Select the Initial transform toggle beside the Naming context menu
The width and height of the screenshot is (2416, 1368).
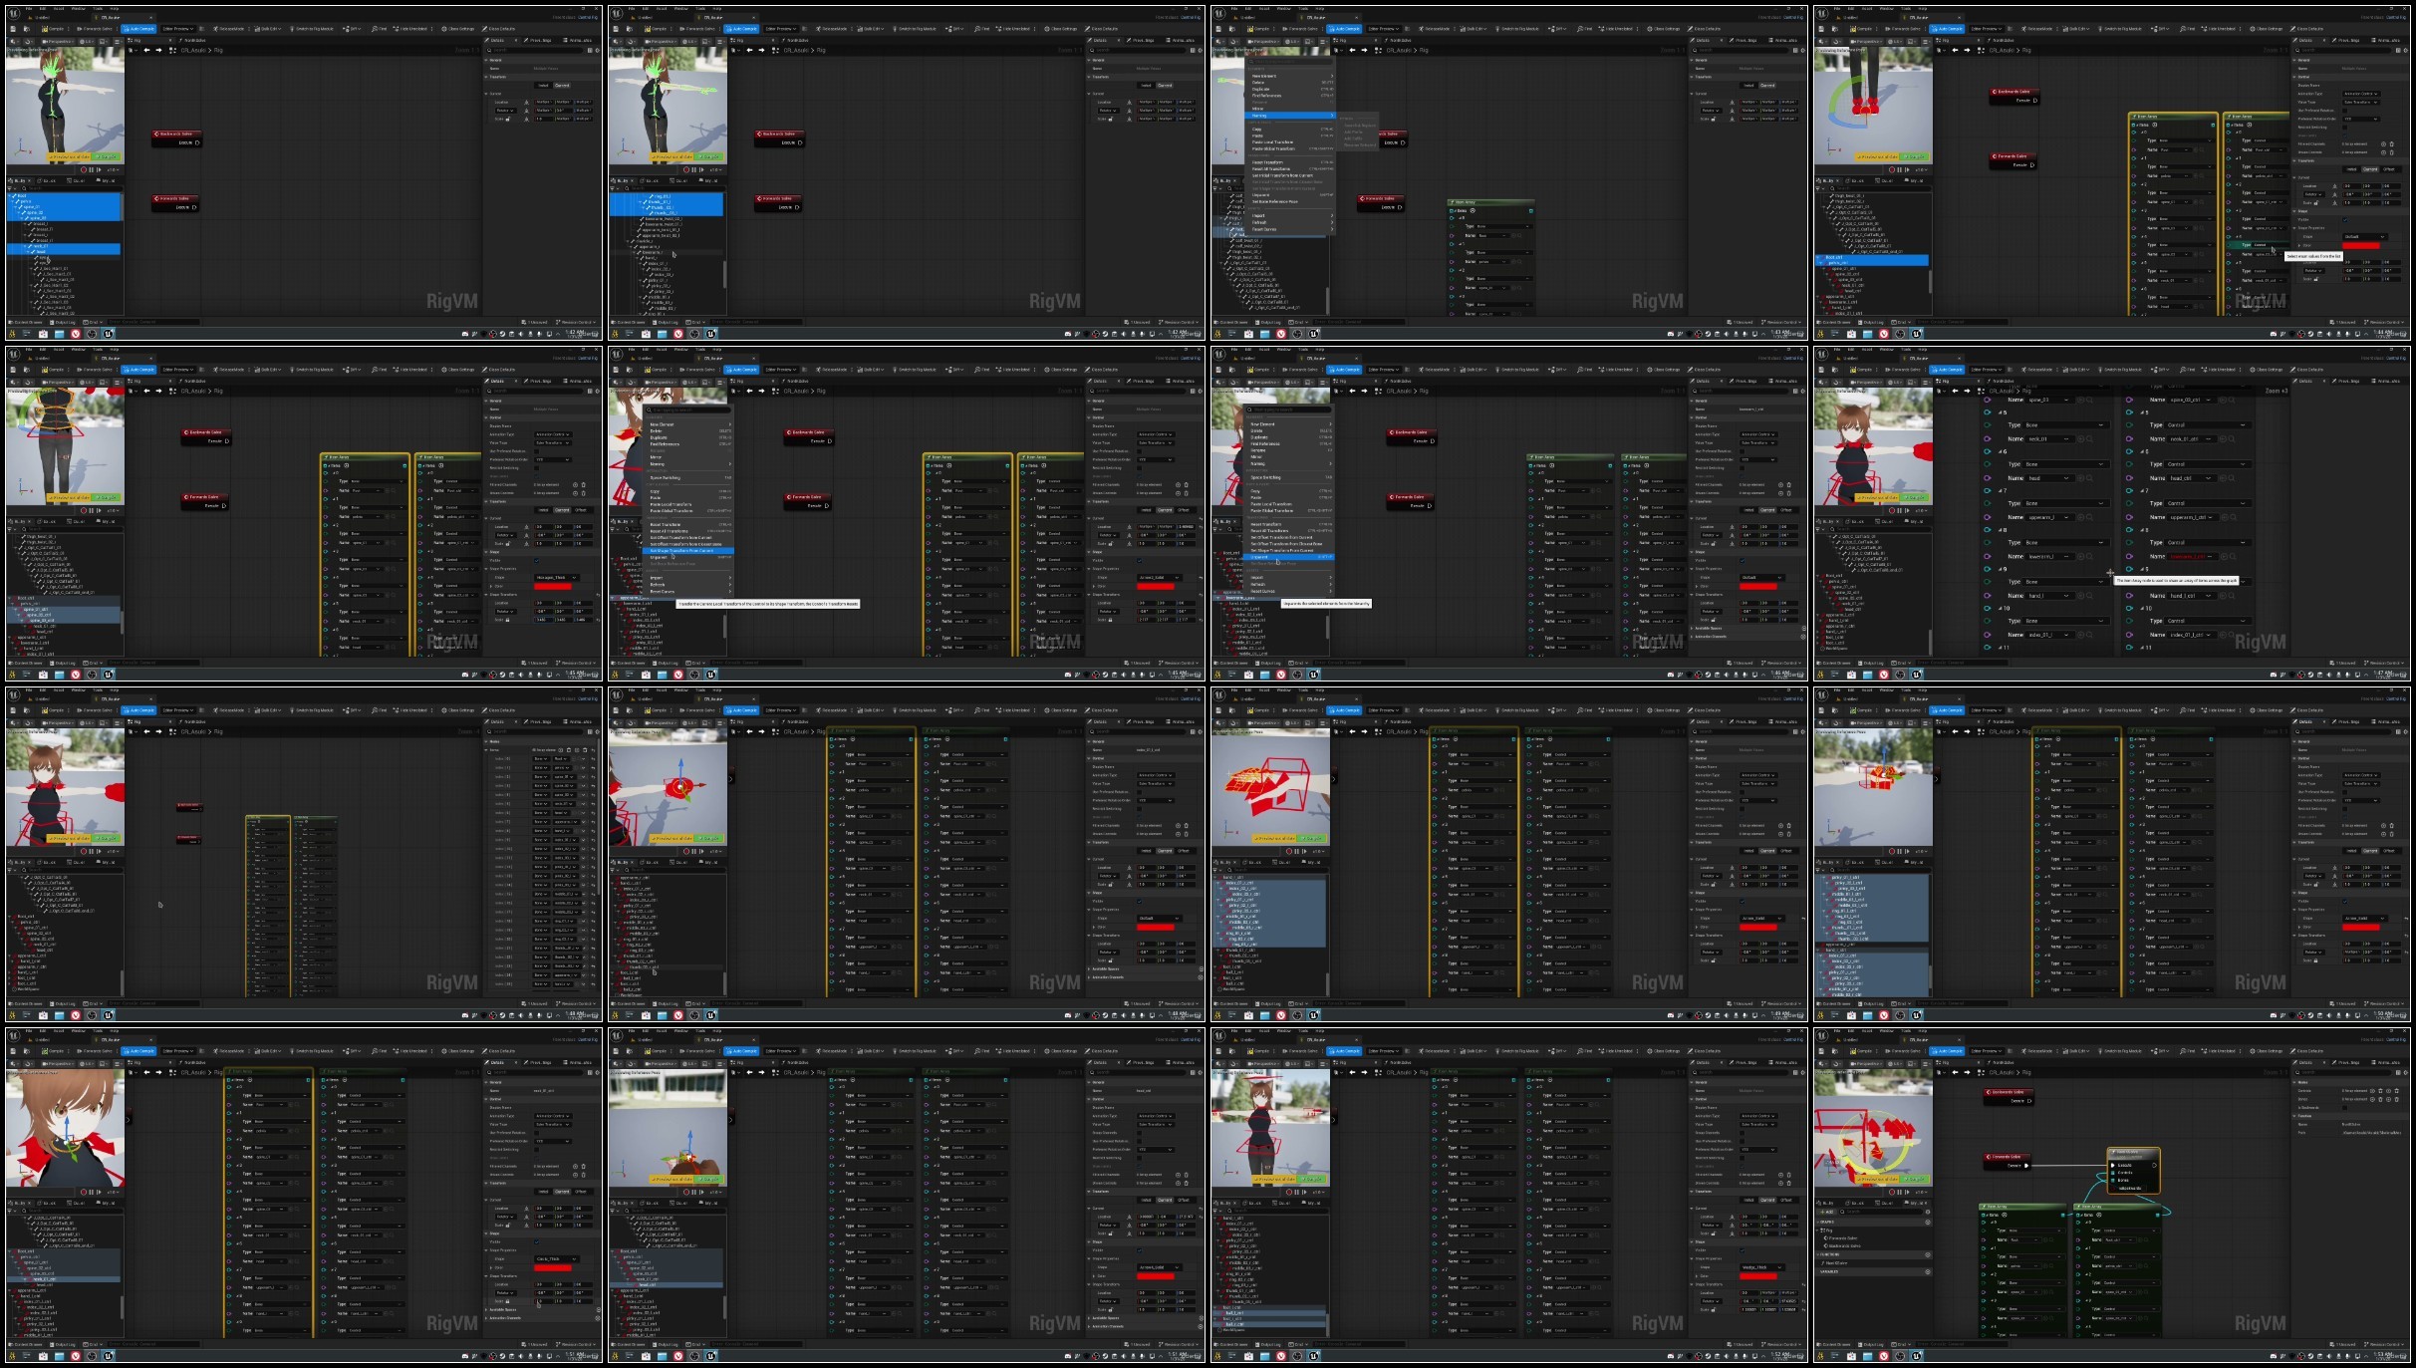tap(1748, 86)
